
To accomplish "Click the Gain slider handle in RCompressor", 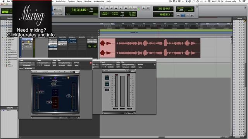I will pos(69,96).
